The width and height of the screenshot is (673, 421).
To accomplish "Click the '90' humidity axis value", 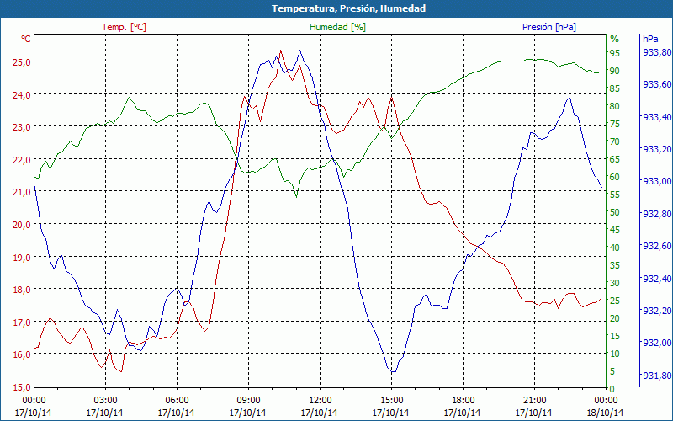I will click(x=615, y=71).
